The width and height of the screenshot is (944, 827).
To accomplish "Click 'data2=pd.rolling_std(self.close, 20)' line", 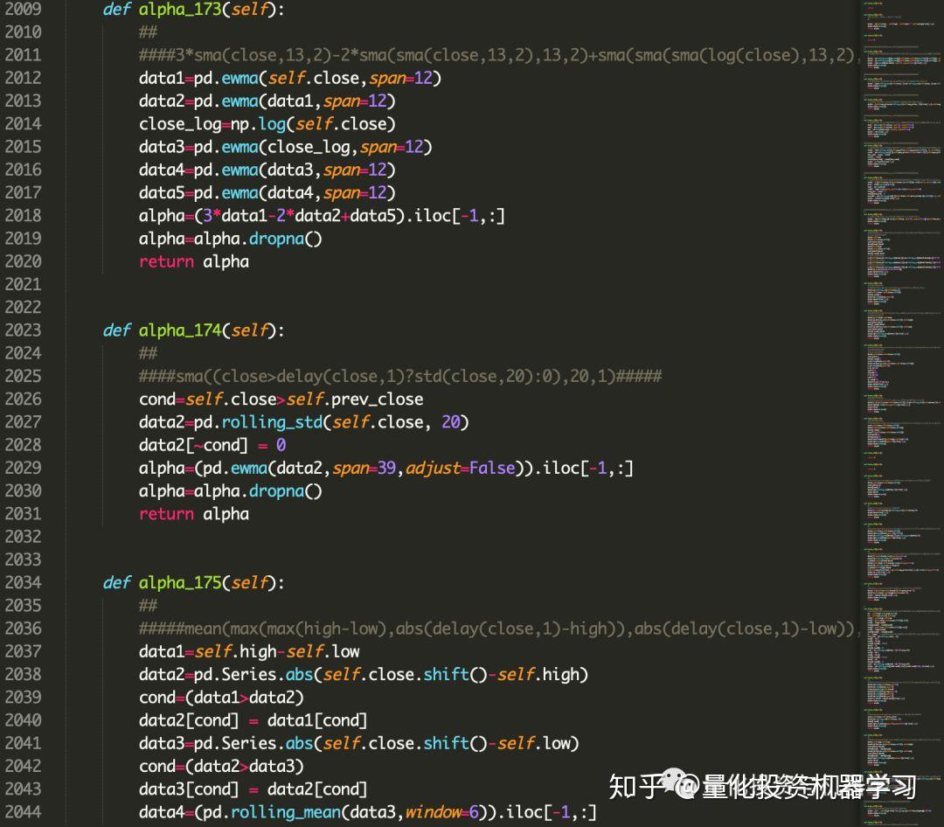I will pos(303,422).
